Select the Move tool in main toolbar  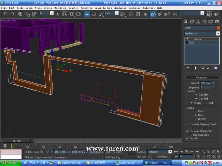87,14
